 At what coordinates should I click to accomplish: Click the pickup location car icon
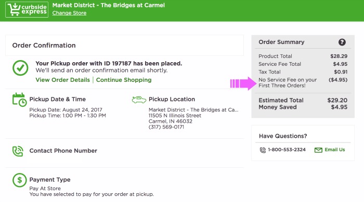click(139, 99)
